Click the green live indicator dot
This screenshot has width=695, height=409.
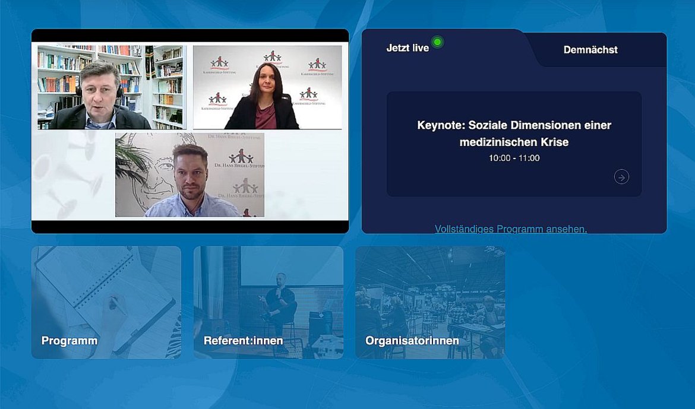[437, 42]
